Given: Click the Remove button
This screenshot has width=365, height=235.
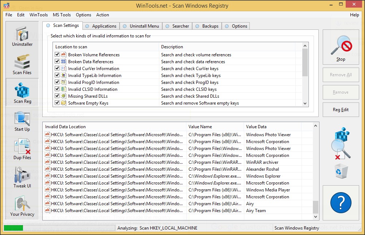Looking at the screenshot, I should tap(341, 92).
